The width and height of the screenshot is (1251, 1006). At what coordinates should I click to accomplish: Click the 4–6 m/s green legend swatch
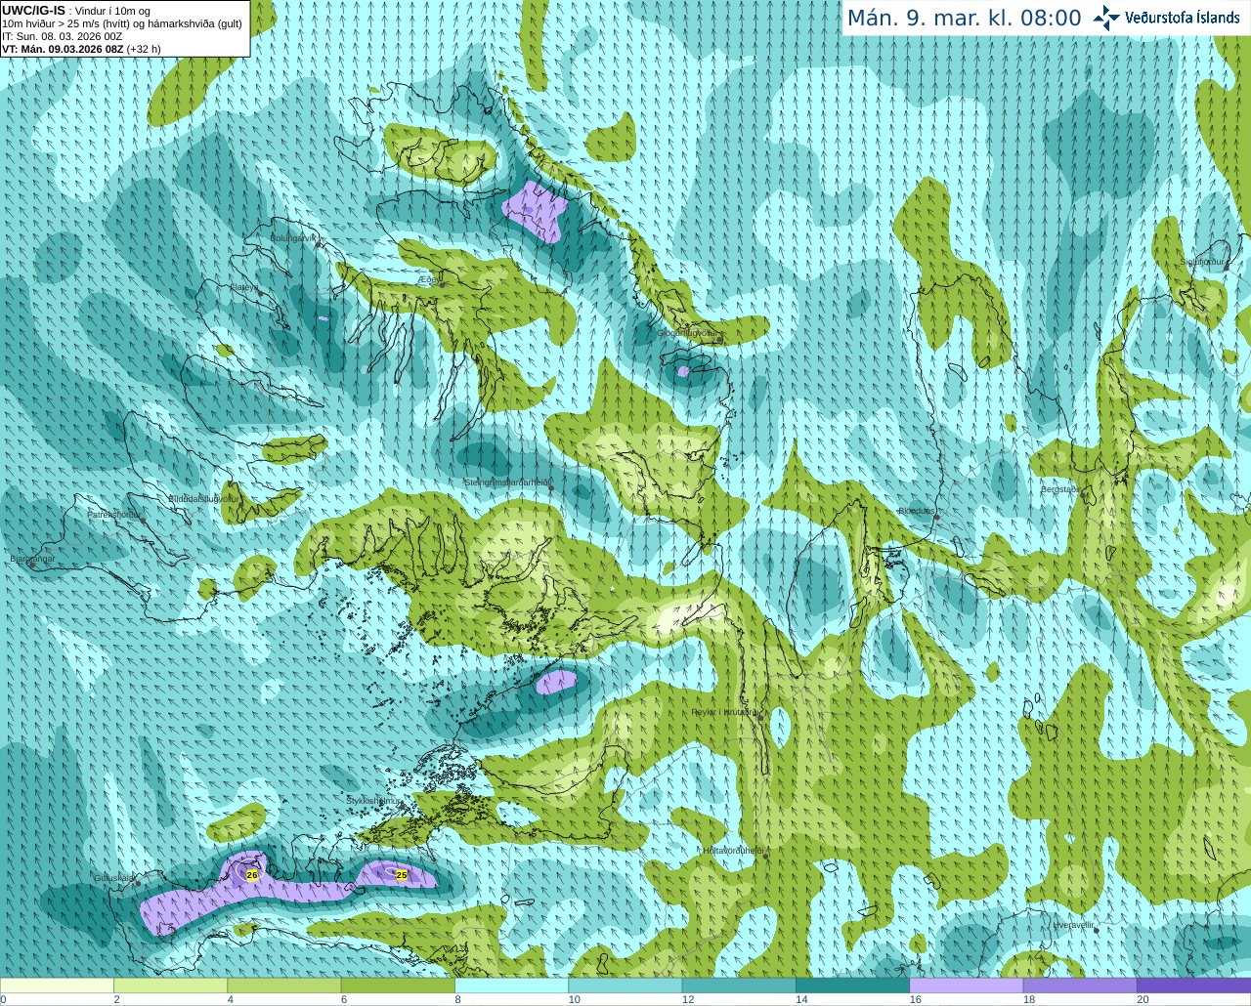point(283,985)
